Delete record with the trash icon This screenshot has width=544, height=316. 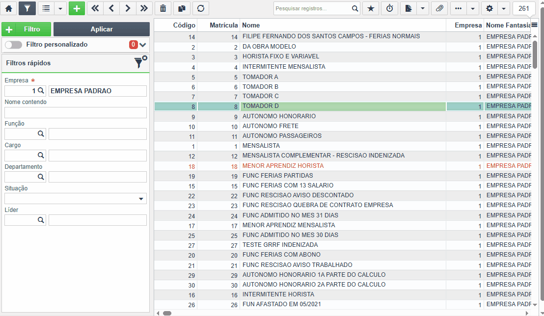click(163, 8)
